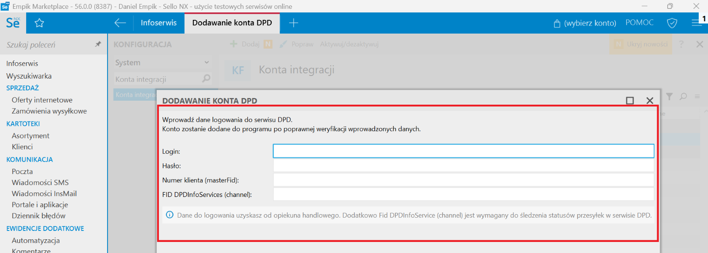Click the back arrow button
708x253 pixels.
click(120, 23)
